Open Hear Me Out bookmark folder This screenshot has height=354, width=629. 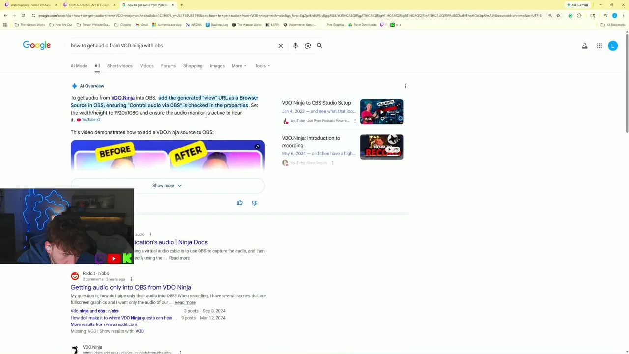[x=61, y=25]
